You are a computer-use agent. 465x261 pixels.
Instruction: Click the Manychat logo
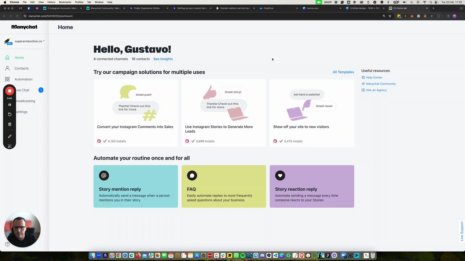click(x=24, y=27)
